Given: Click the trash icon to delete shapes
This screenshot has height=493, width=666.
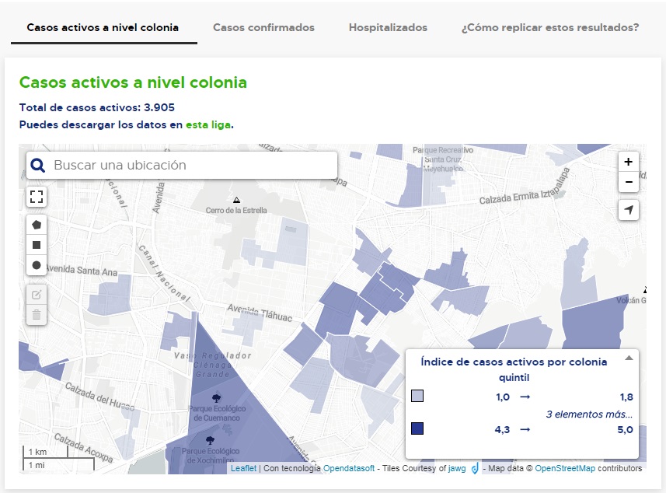Looking at the screenshot, I should click(36, 316).
